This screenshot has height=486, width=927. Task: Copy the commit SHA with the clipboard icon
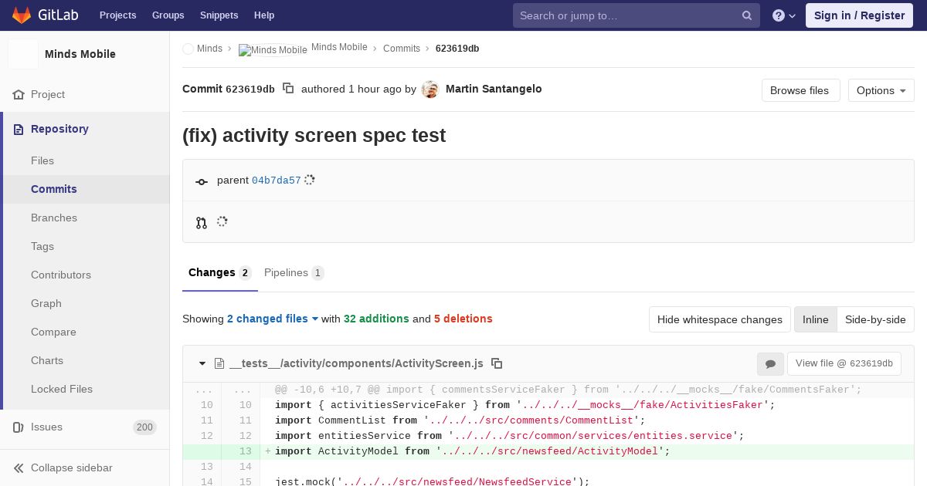click(288, 89)
